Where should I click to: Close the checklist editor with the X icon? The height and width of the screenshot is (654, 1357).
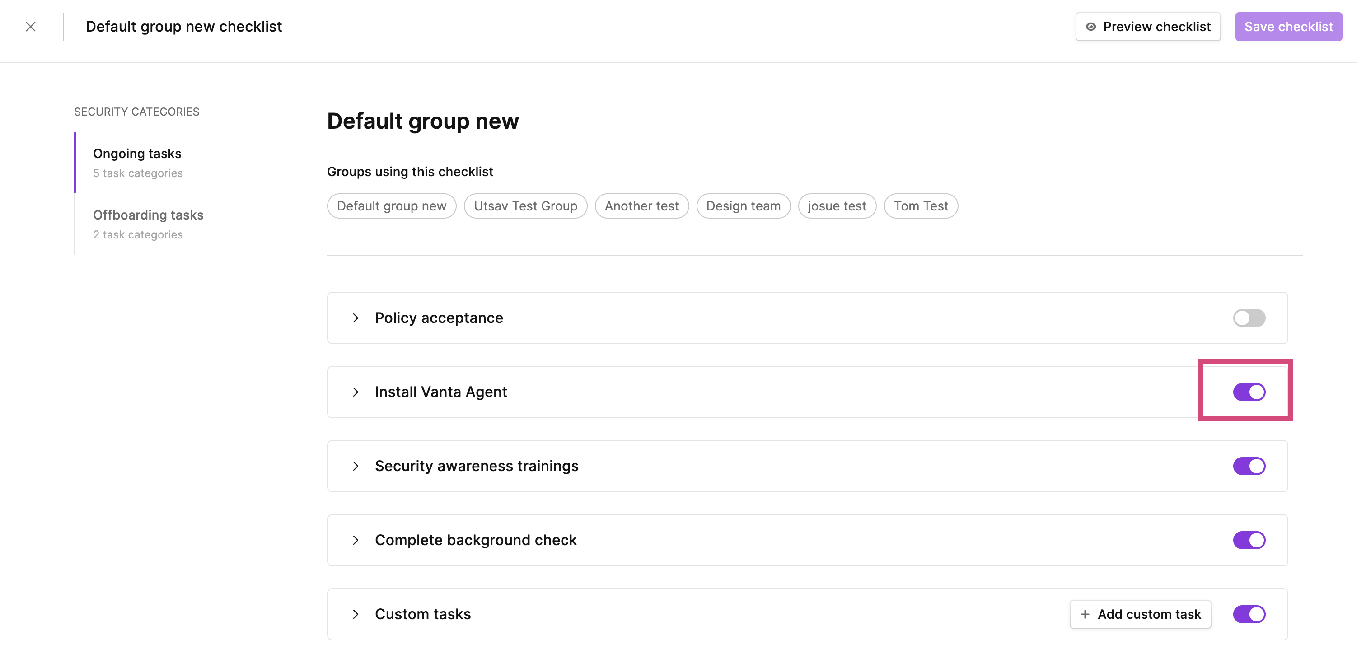point(31,27)
